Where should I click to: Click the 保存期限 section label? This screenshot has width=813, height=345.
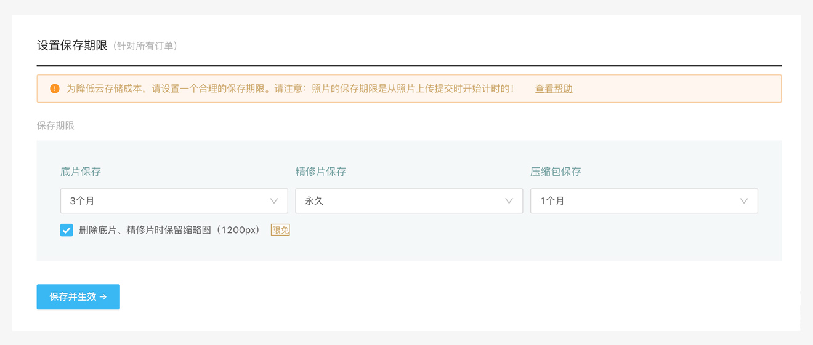pos(55,125)
